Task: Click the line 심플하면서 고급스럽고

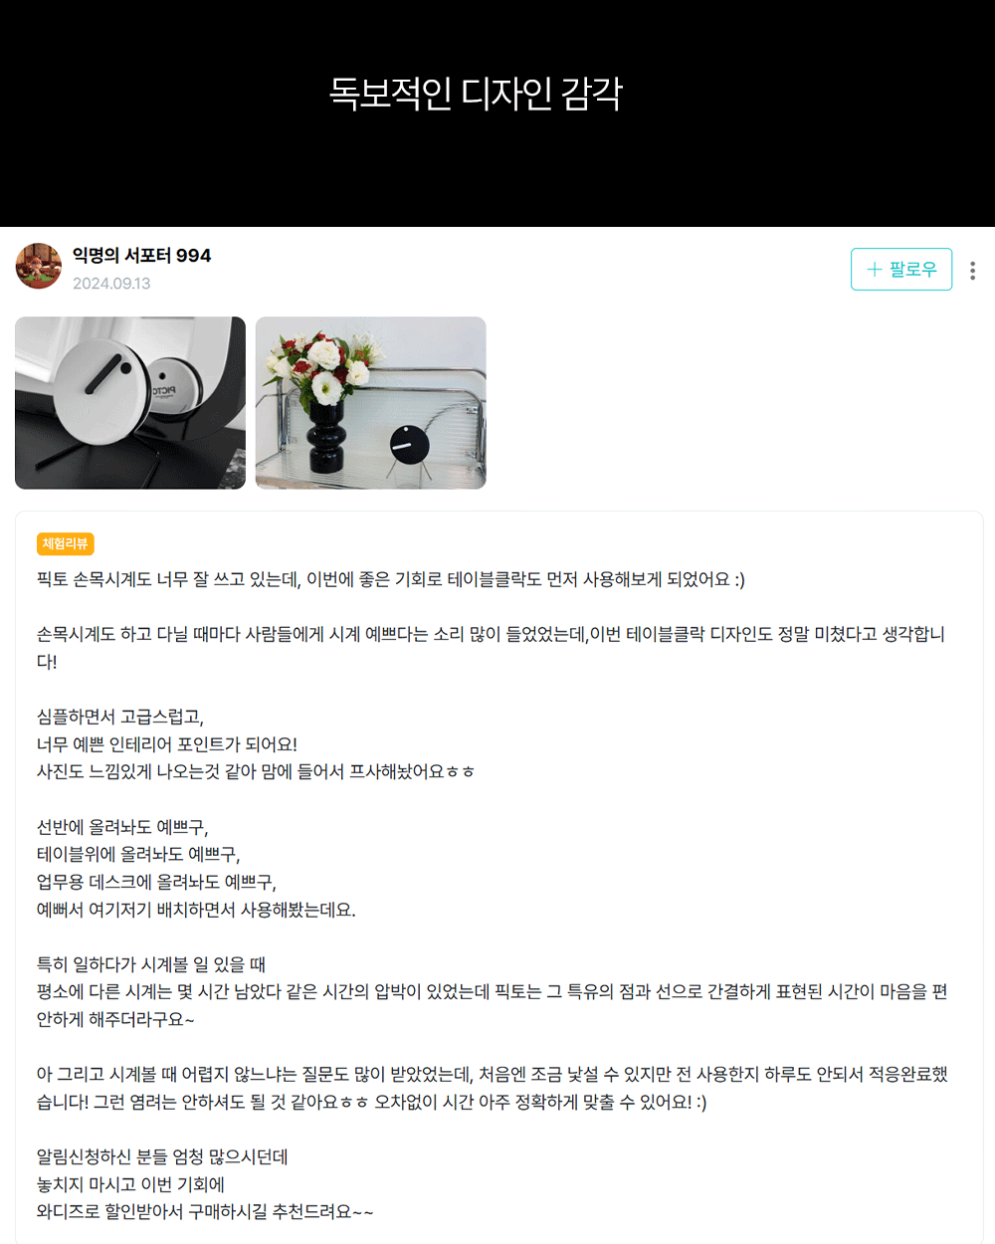Action: [120, 717]
